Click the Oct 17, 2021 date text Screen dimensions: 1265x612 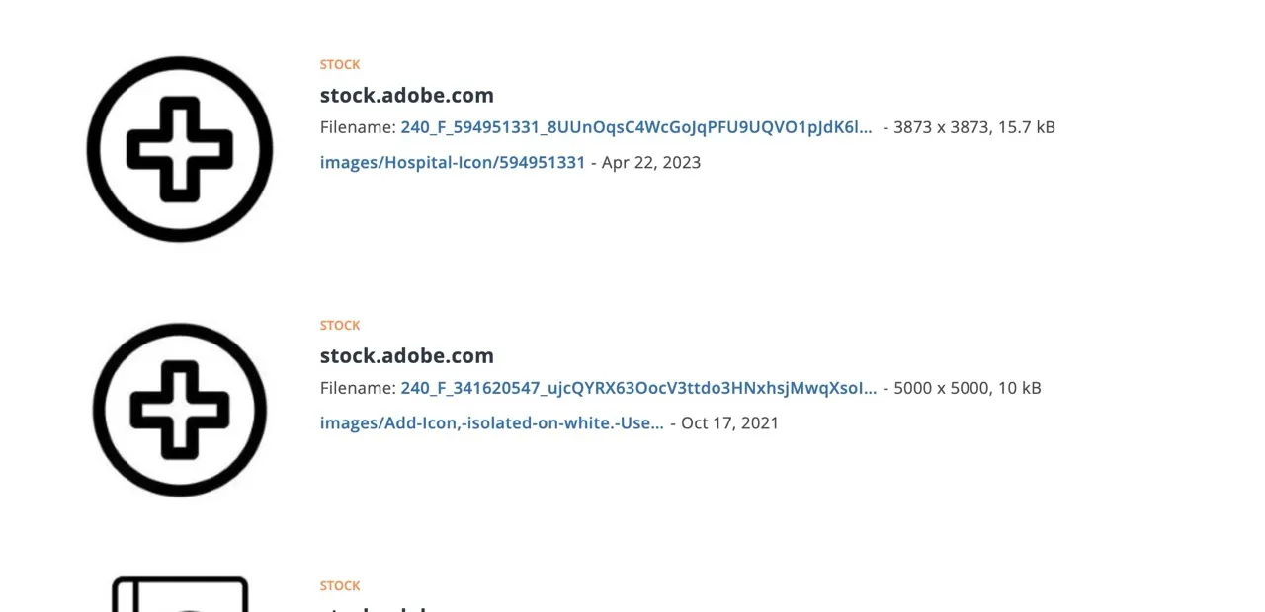click(729, 422)
